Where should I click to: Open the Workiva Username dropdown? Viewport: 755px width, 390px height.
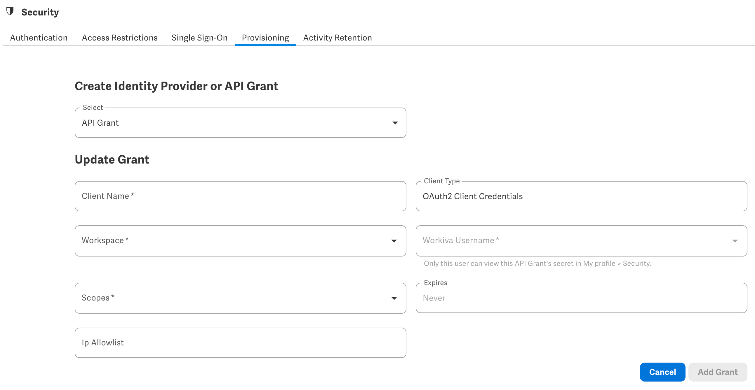(581, 241)
